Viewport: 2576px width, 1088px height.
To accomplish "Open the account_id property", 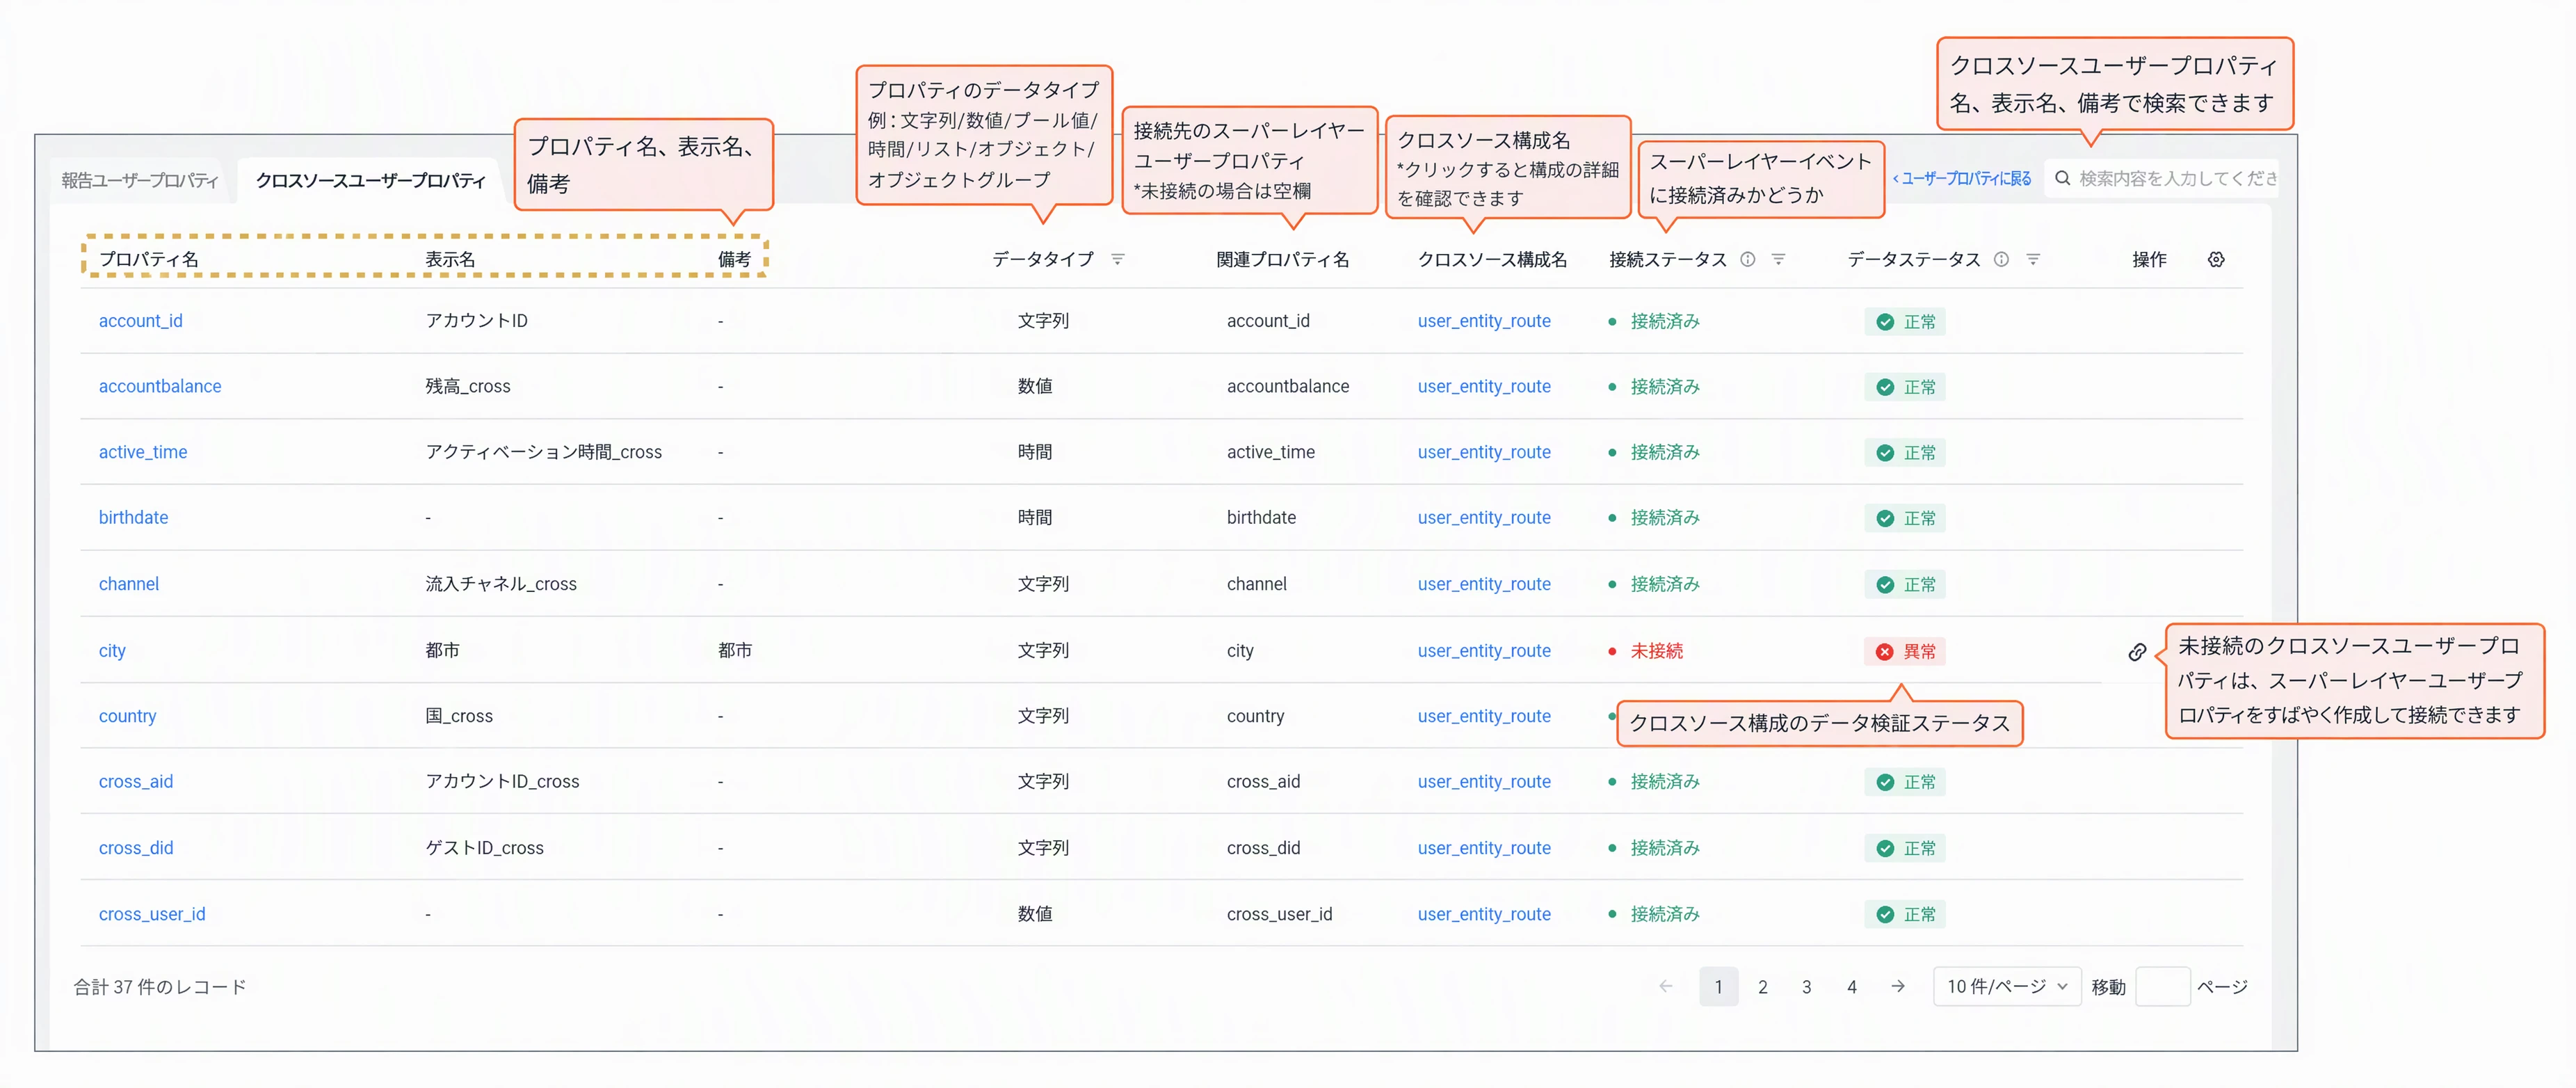I will [140, 321].
